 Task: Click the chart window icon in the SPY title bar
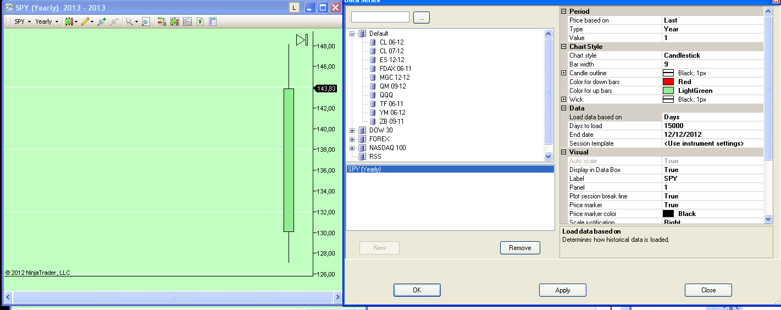click(9, 8)
